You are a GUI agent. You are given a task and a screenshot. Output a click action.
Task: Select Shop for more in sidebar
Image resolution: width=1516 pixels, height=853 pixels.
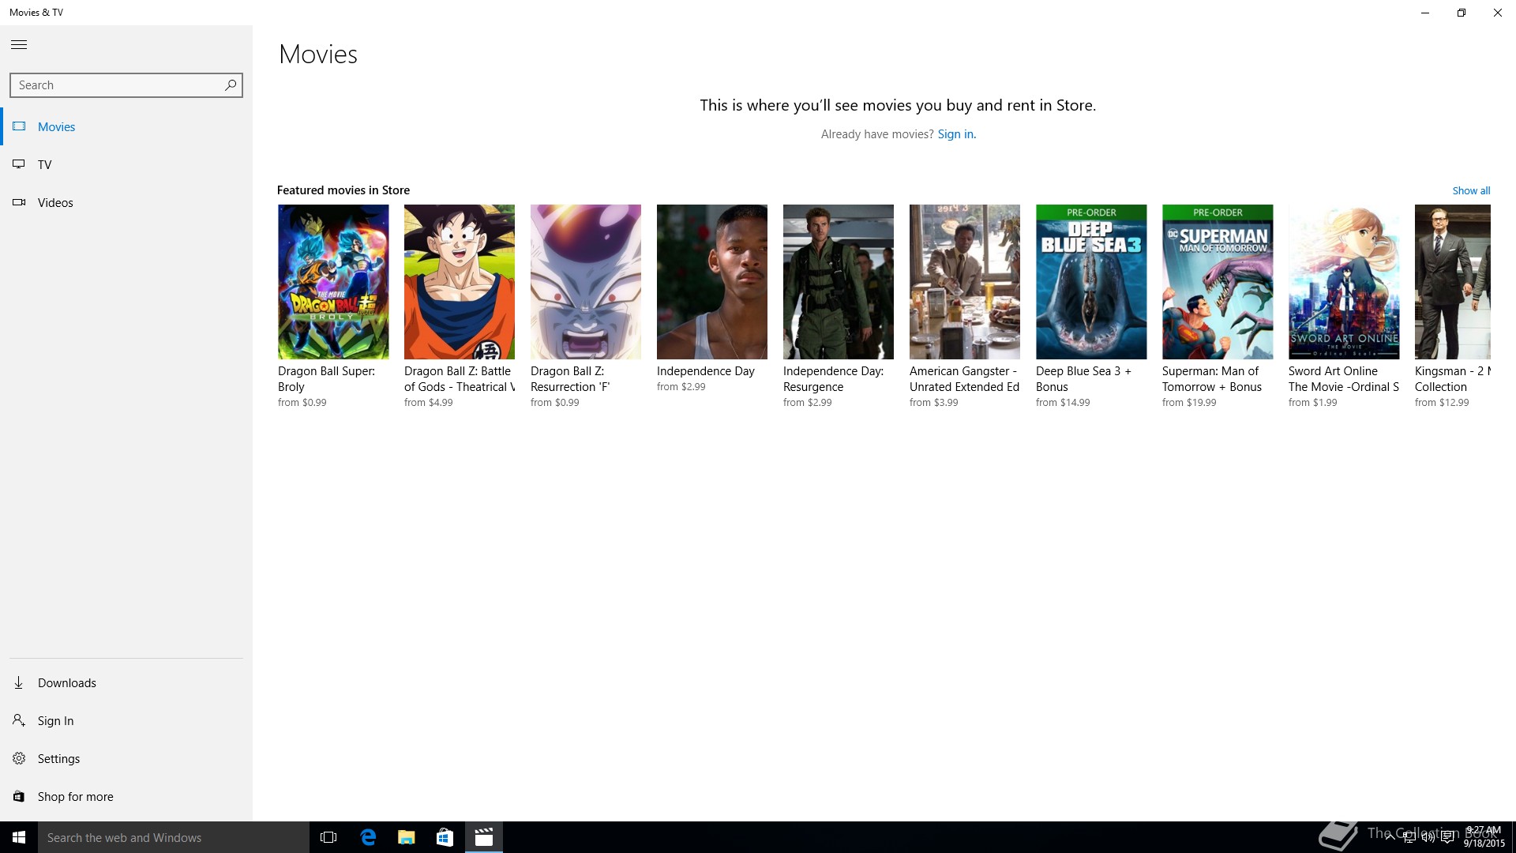(126, 796)
